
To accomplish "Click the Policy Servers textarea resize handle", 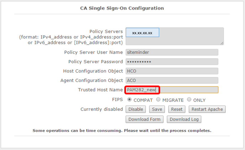I will [221, 43].
